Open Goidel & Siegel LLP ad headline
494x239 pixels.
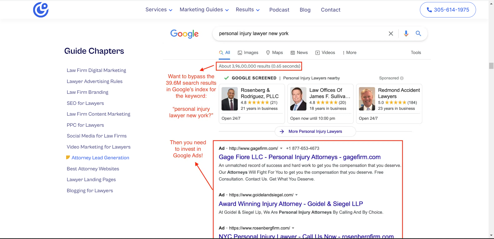291,204
